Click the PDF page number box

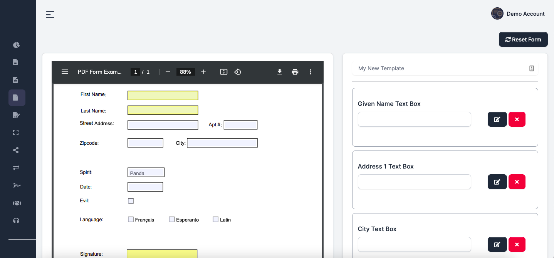[135, 72]
